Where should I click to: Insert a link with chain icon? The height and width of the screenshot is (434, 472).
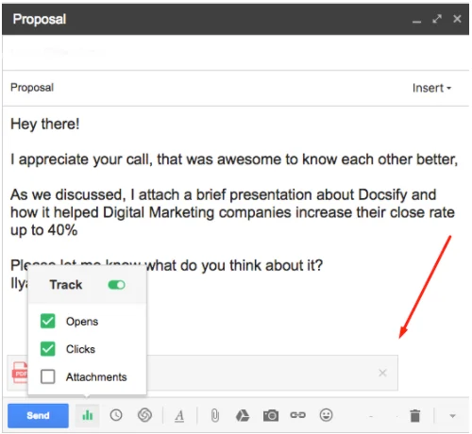click(297, 415)
